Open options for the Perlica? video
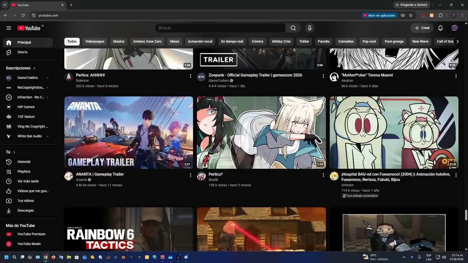Screen dimensions: 468x263 tap(323, 175)
